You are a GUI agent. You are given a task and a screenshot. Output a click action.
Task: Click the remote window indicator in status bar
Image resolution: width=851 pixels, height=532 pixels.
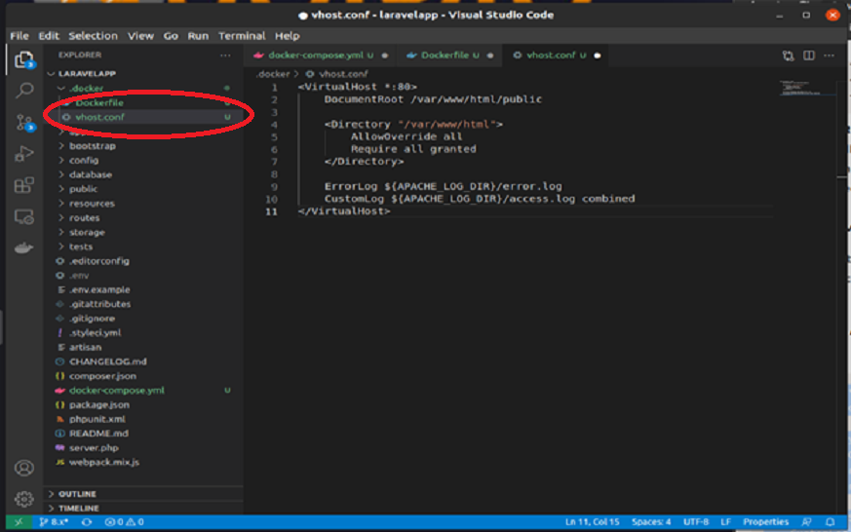tap(19, 521)
